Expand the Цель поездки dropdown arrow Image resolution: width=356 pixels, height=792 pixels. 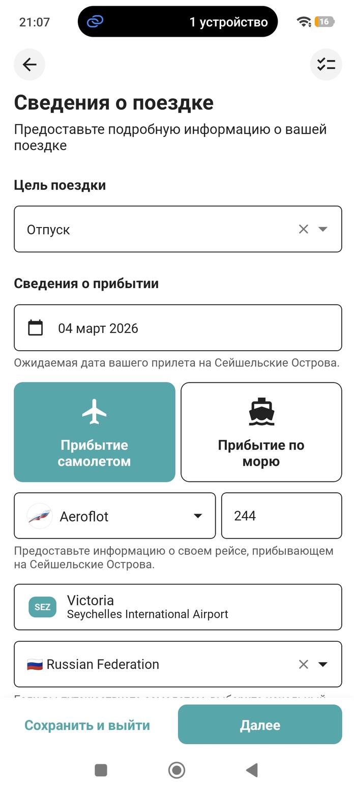pos(322,230)
